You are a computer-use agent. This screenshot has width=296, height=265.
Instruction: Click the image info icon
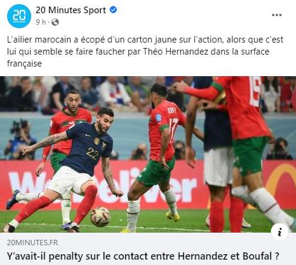pyautogui.click(x=280, y=232)
